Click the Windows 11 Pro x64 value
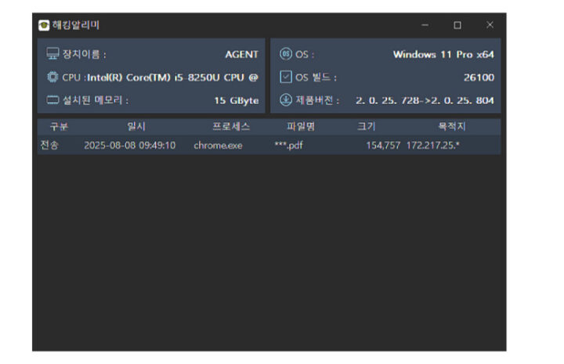Screen dimensions: 564x364 [443, 54]
